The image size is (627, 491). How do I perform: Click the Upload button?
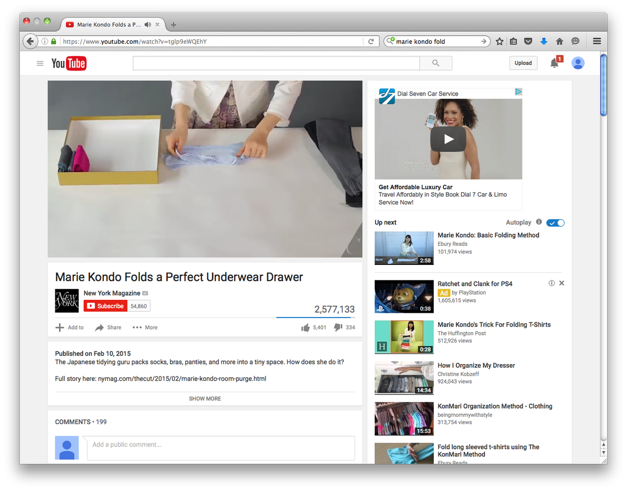click(523, 63)
